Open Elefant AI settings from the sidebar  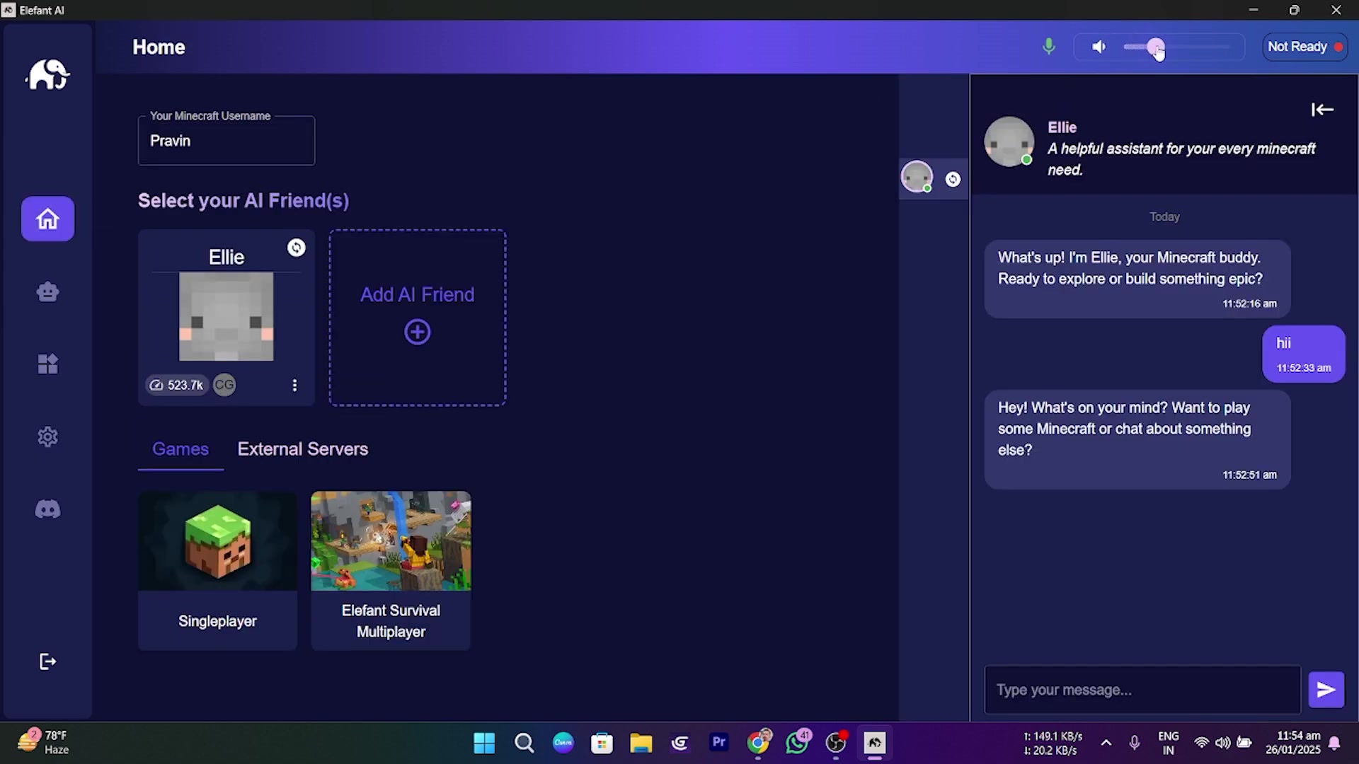point(47,436)
